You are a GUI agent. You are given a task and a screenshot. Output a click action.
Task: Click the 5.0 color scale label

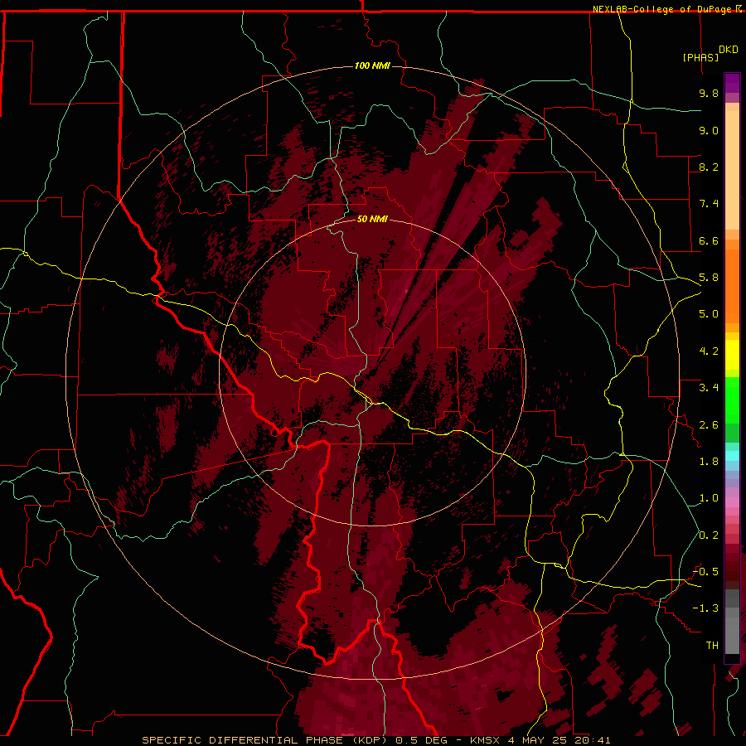pyautogui.click(x=709, y=314)
